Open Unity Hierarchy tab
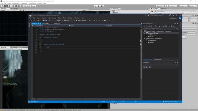Viewport: 198px width, 111px height. click(115, 9)
